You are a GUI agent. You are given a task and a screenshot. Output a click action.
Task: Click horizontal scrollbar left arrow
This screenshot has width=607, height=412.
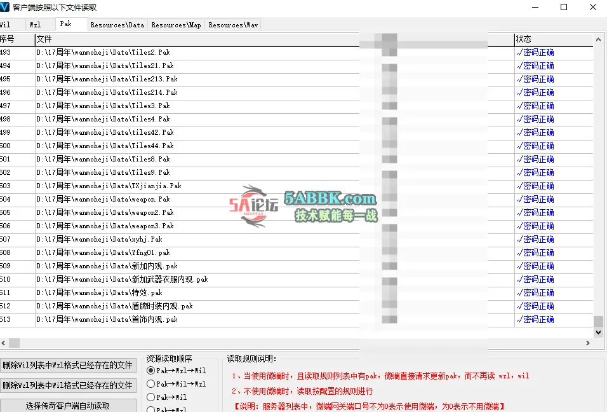click(x=3, y=343)
